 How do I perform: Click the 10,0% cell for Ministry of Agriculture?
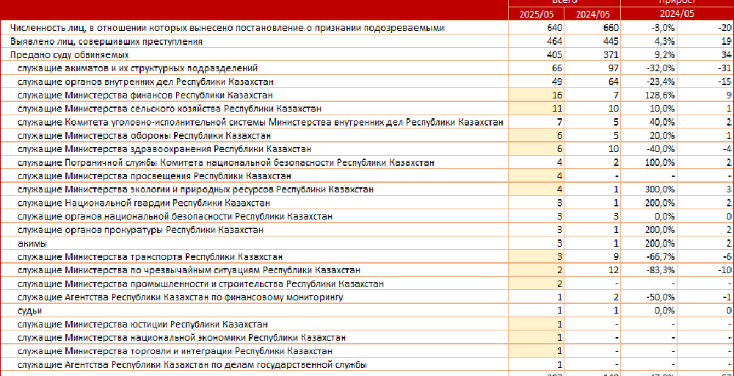pyautogui.click(x=664, y=109)
